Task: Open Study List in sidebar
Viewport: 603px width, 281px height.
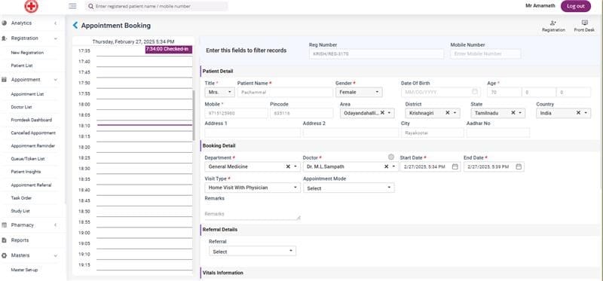Action: coord(20,211)
